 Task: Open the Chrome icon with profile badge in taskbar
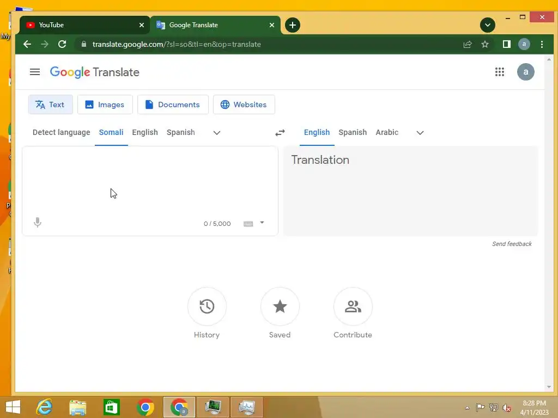(x=179, y=407)
